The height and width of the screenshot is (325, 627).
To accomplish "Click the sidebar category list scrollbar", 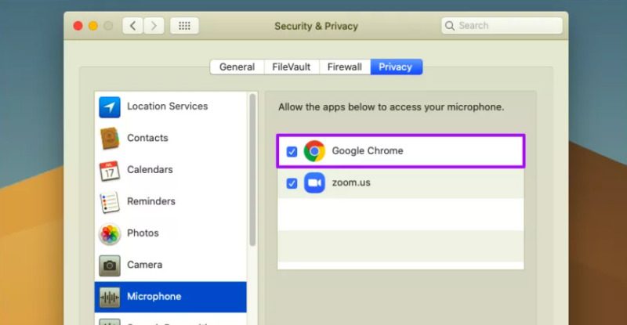I will click(x=252, y=170).
